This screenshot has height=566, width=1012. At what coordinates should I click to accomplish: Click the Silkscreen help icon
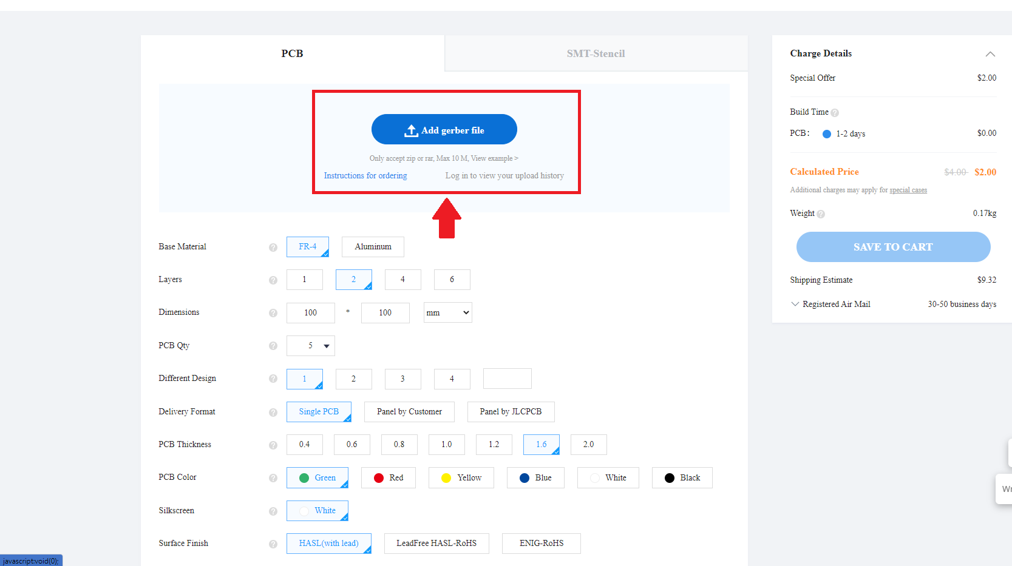[x=273, y=511]
